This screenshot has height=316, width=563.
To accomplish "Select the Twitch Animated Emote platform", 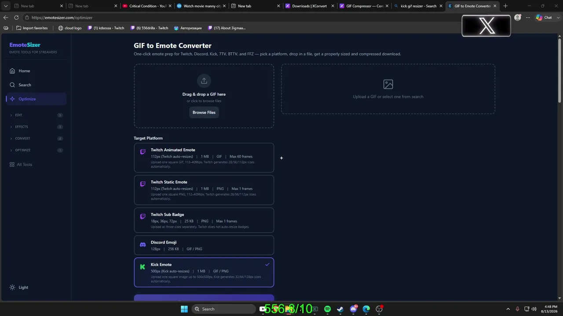I will pyautogui.click(x=204, y=158).
